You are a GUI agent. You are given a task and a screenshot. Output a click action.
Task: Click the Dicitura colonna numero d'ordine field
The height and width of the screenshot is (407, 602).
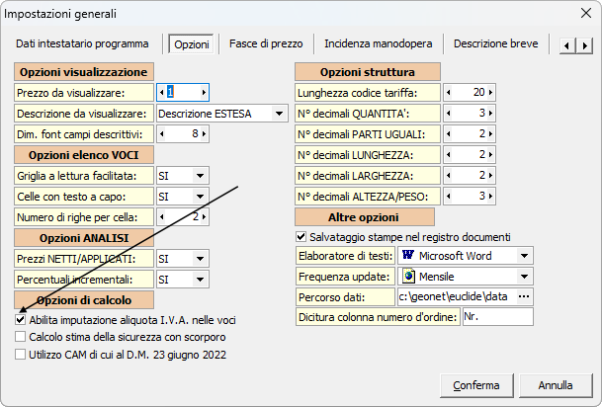coord(496,317)
